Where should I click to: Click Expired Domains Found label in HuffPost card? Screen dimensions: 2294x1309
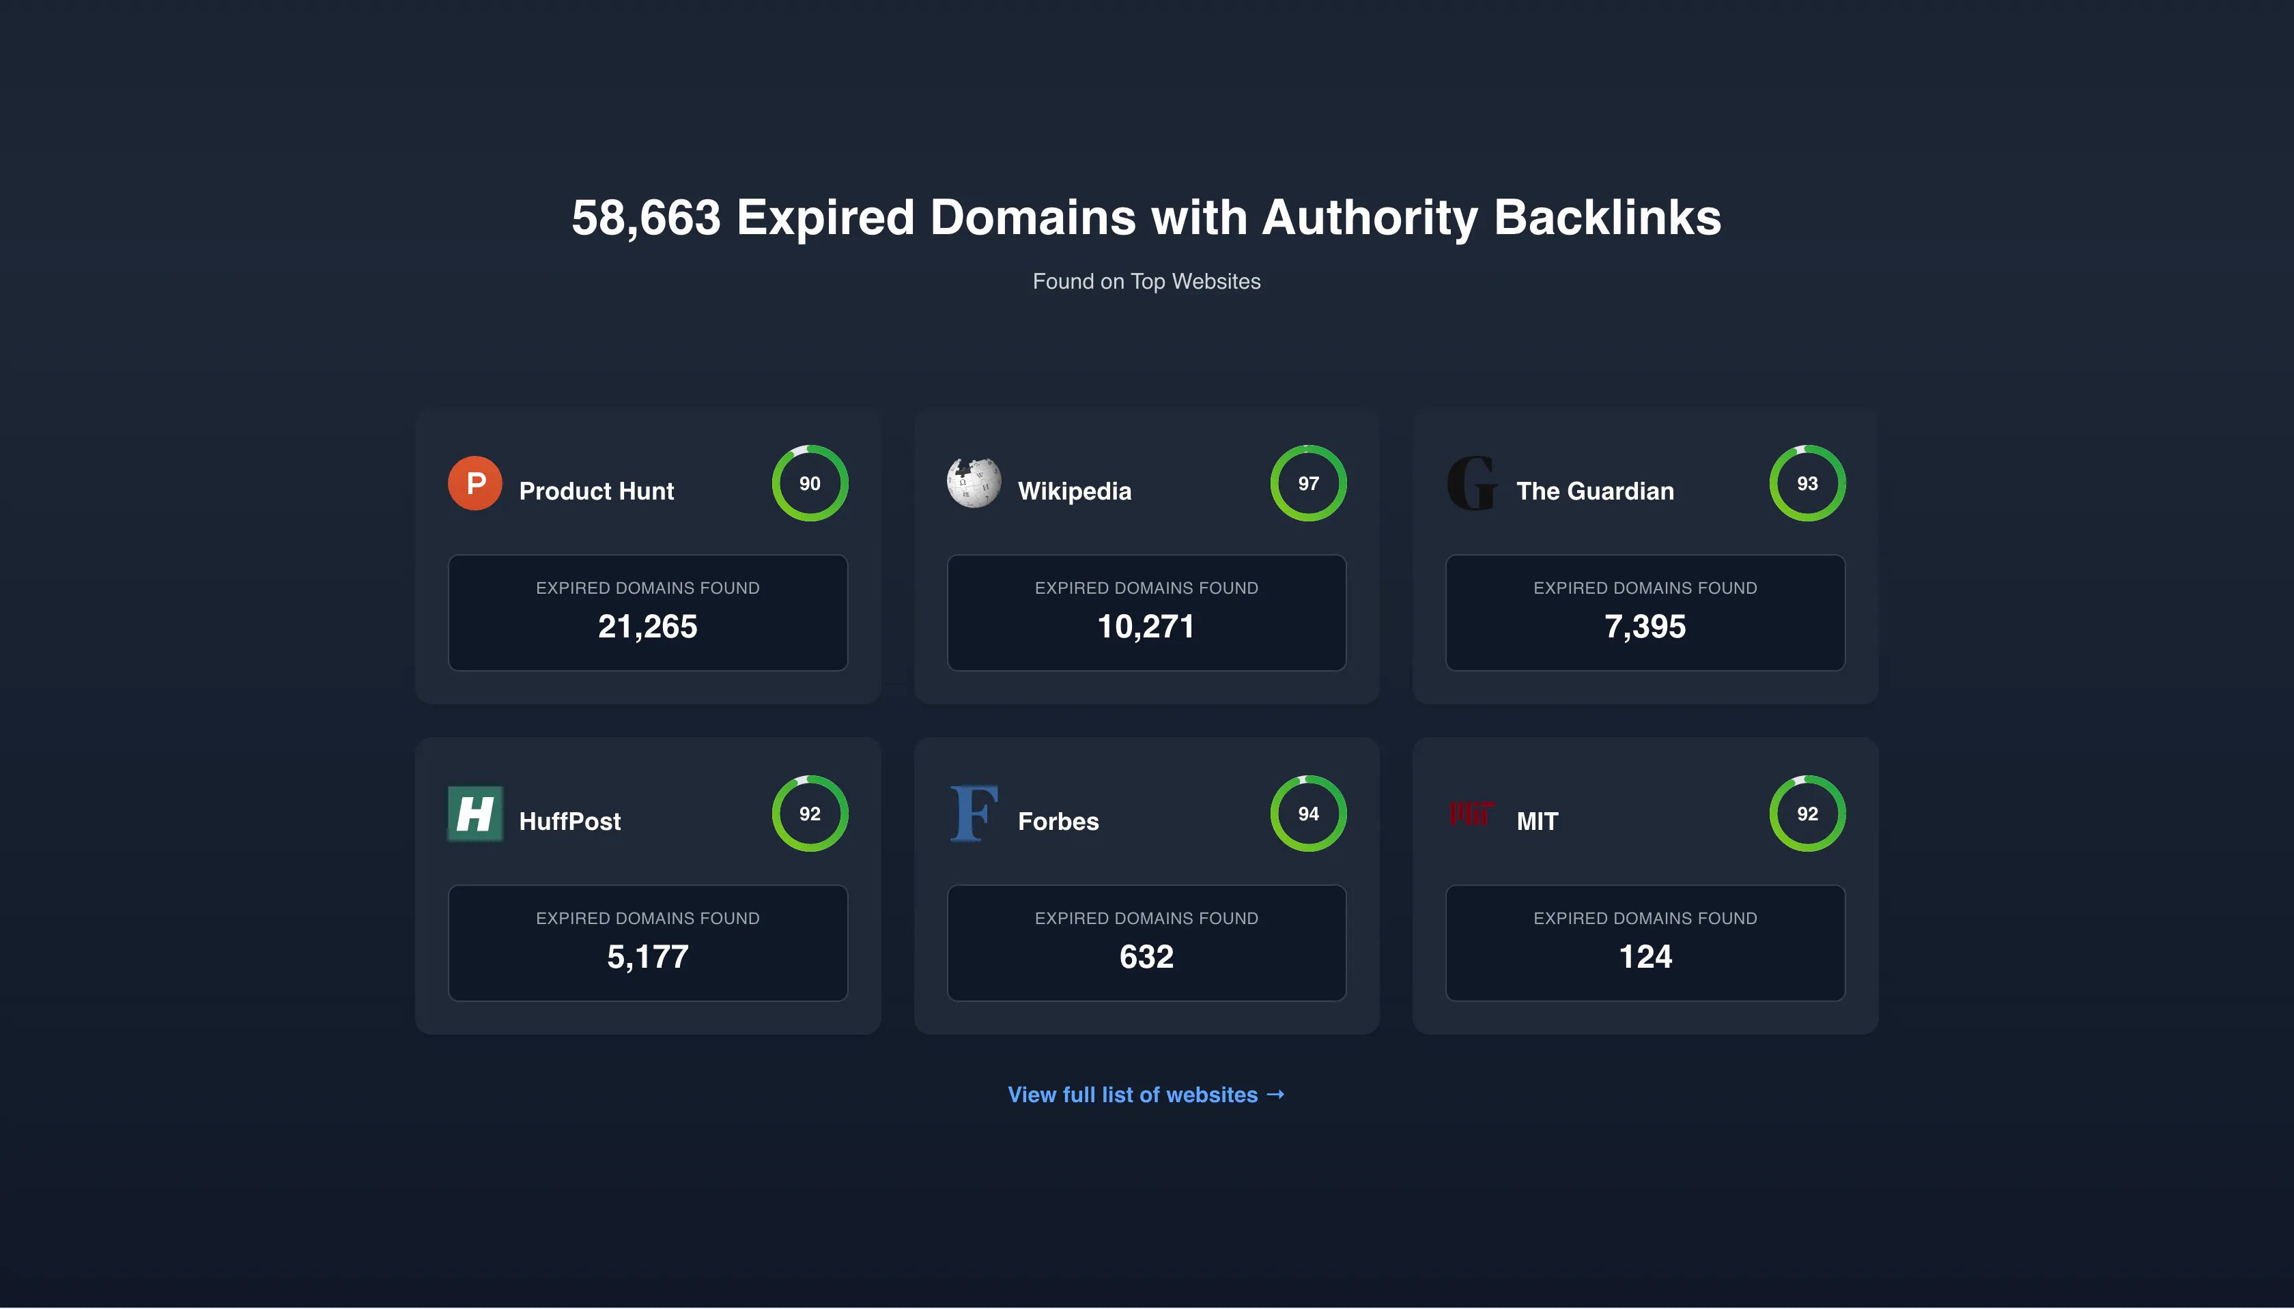click(647, 919)
